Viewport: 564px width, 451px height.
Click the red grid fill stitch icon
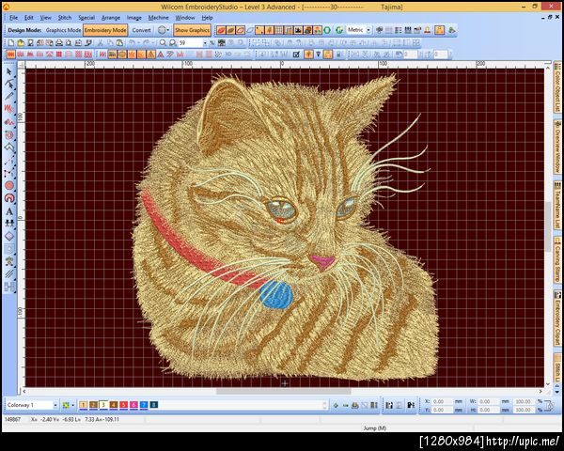[59, 54]
